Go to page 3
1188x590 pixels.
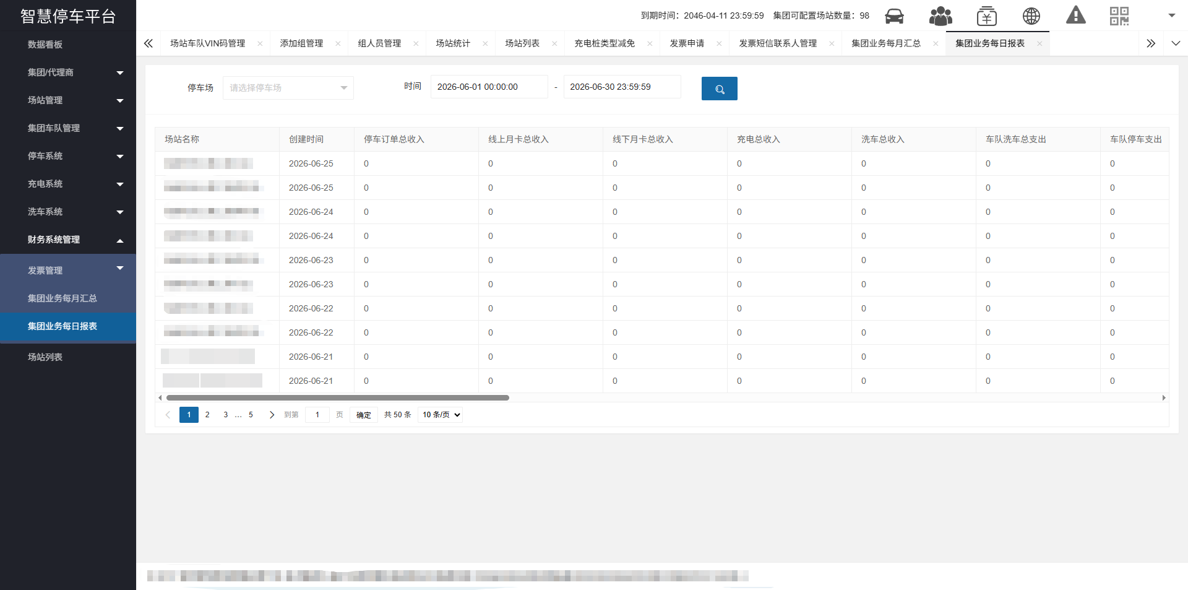coord(226,415)
